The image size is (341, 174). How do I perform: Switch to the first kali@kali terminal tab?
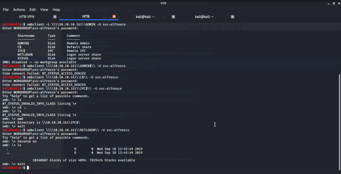(x=145, y=17)
